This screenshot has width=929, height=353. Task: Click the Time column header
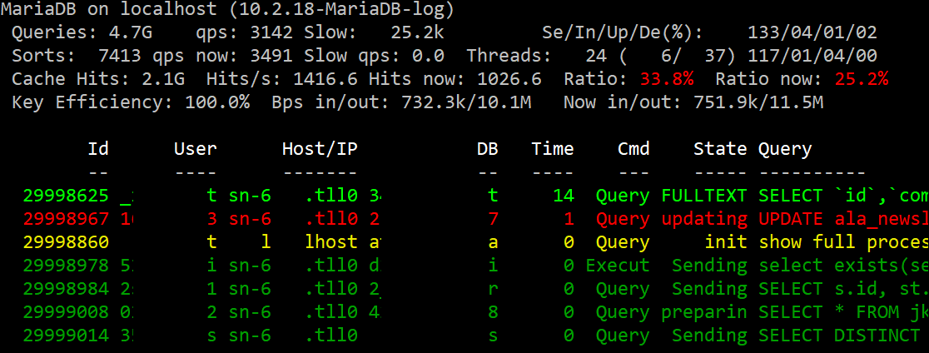[553, 149]
